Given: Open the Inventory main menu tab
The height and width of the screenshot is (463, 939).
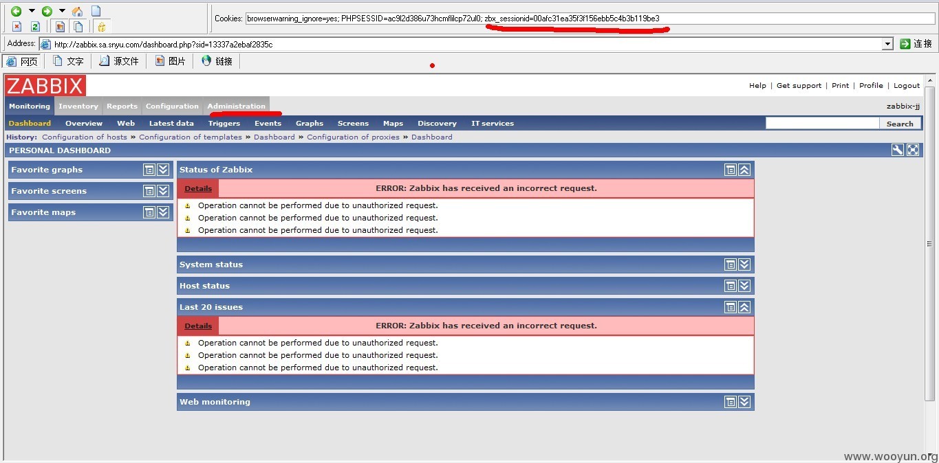Looking at the screenshot, I should [x=78, y=106].
